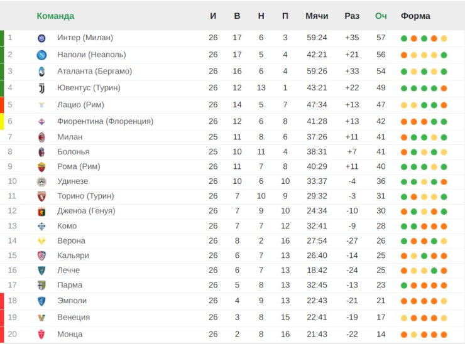Click the Napoli club crest icon

click(41, 55)
